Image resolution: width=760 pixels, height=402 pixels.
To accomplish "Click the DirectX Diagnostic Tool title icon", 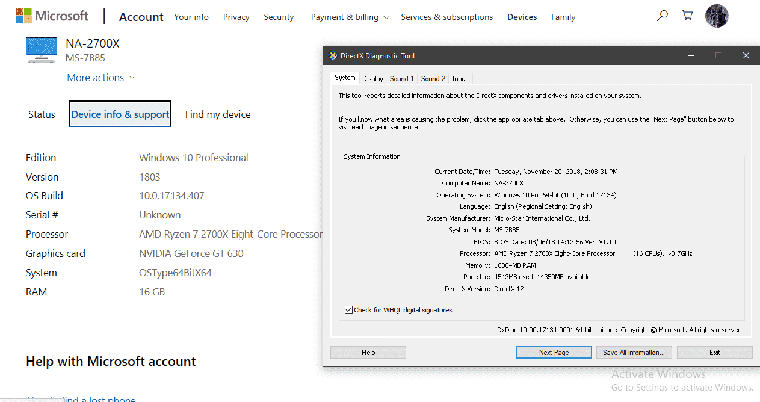I will [333, 56].
